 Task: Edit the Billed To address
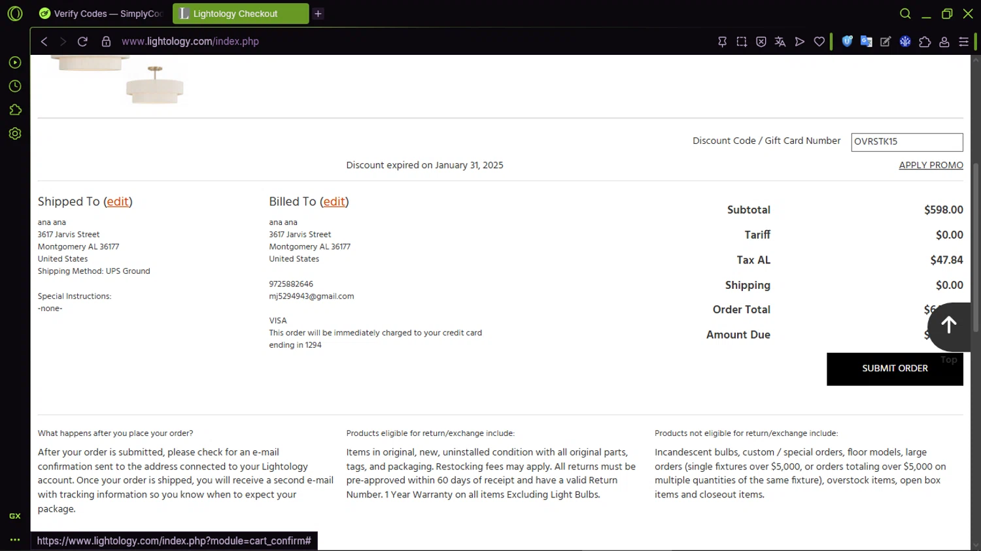tap(334, 201)
